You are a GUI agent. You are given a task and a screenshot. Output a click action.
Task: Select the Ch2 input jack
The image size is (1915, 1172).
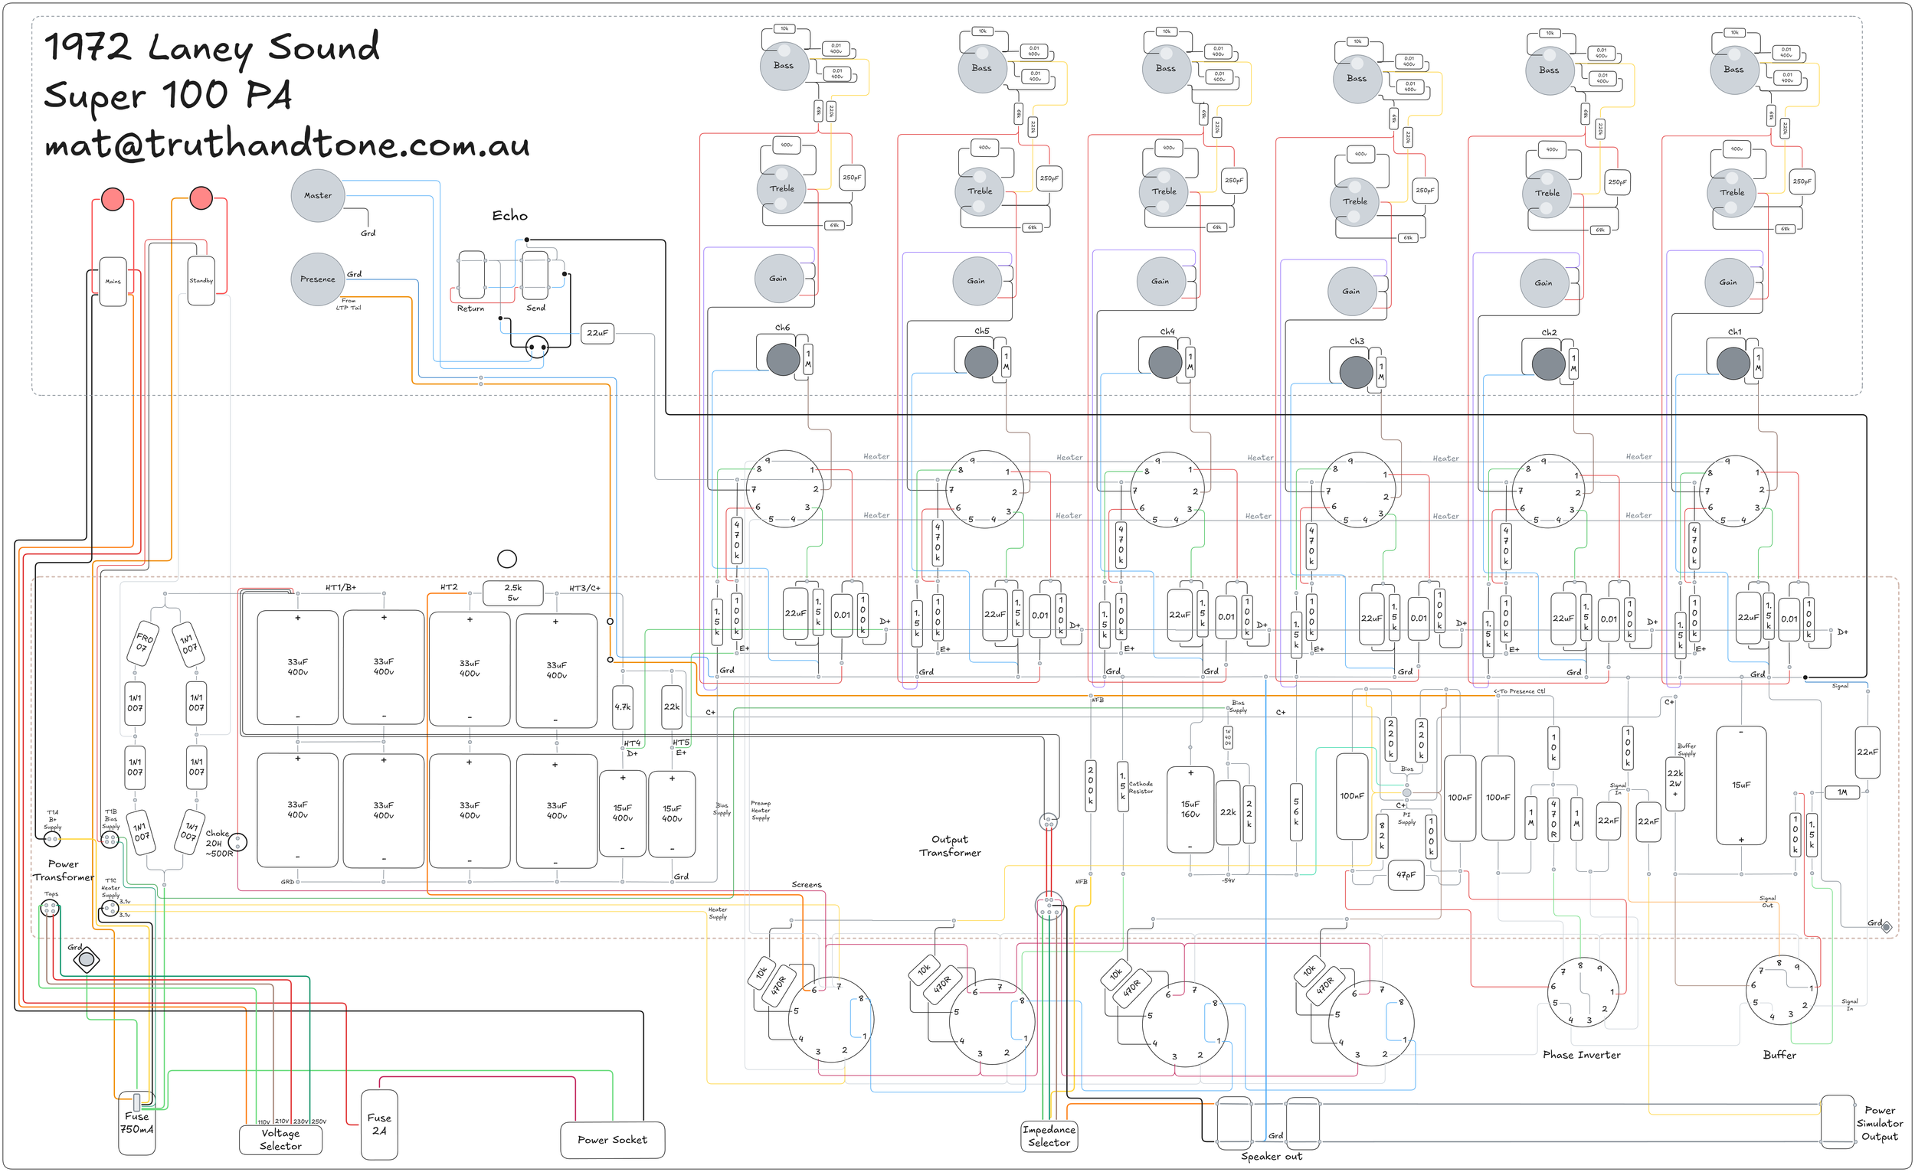pos(1548,364)
